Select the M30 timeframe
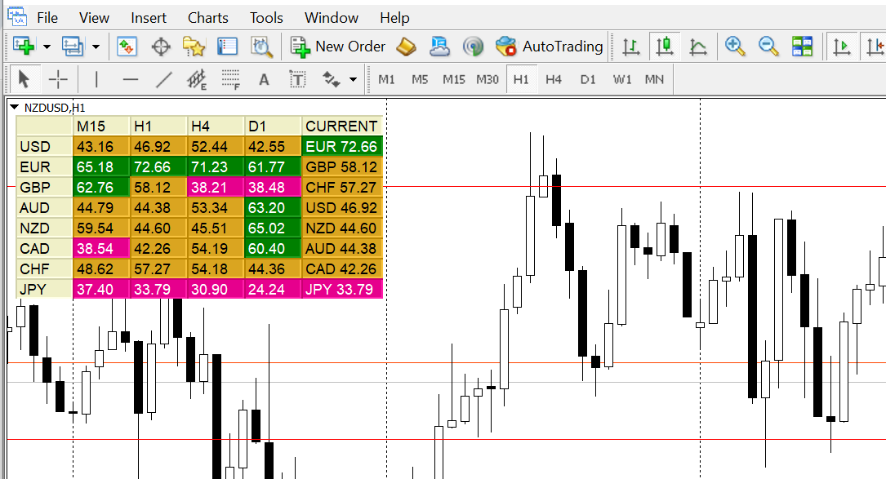 [487, 80]
